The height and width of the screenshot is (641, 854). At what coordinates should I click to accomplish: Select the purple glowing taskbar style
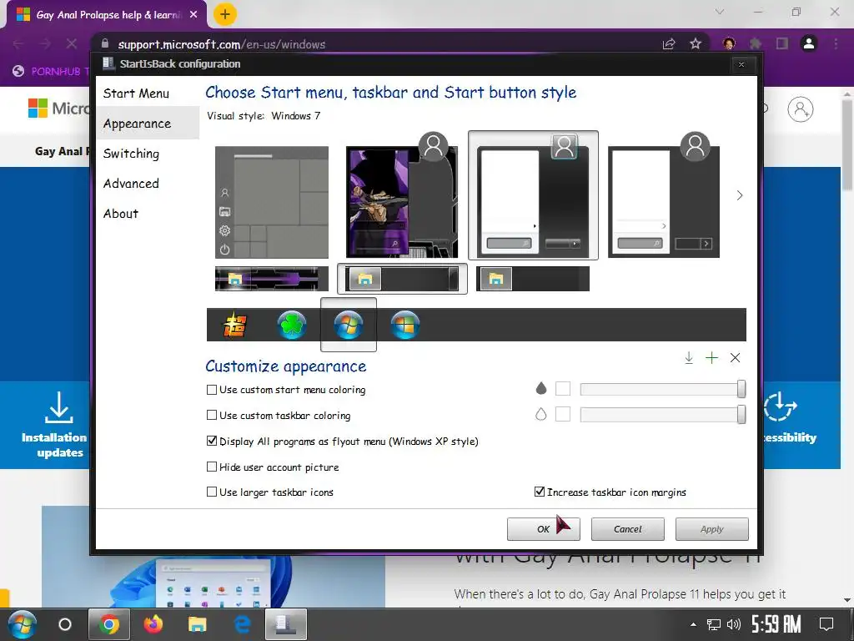[272, 279]
